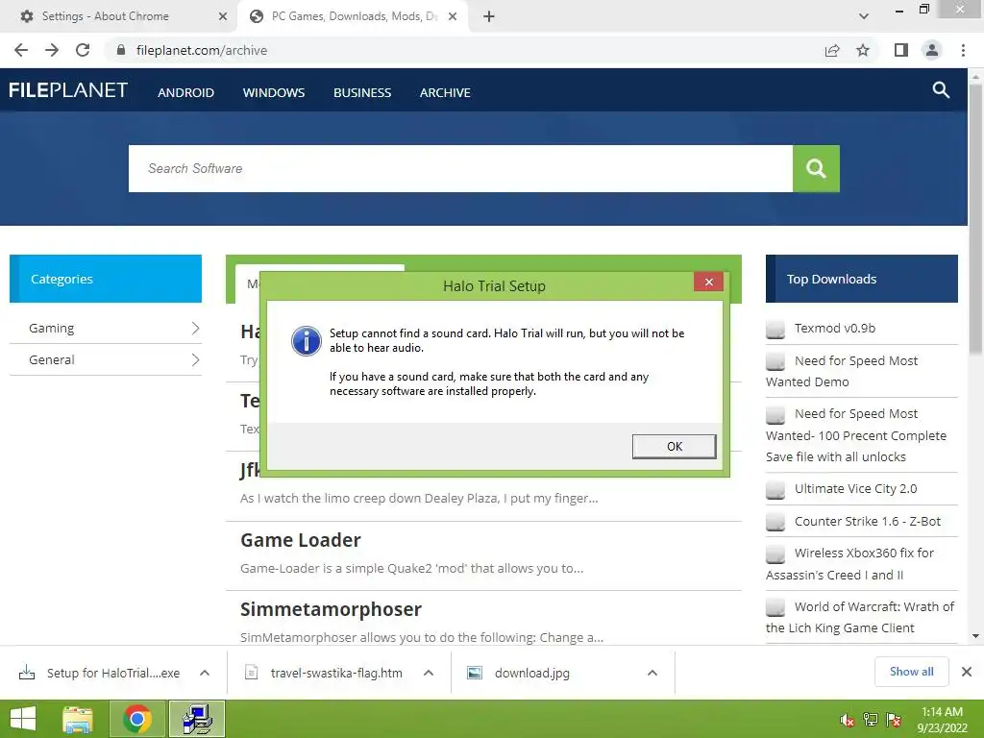Click the World of Warcraft thumbnail icon
Viewport: 984px width, 738px height.
775,607
